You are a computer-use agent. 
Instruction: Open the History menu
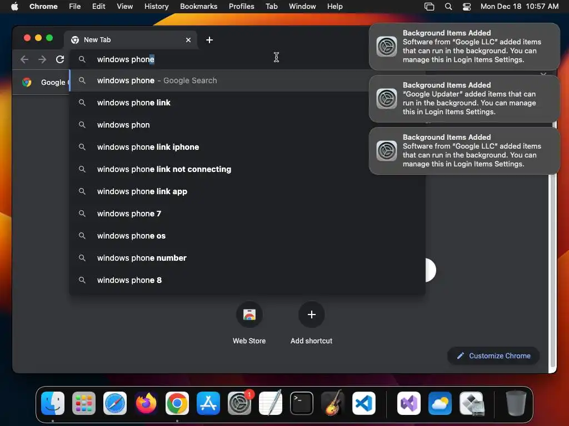pos(156,6)
